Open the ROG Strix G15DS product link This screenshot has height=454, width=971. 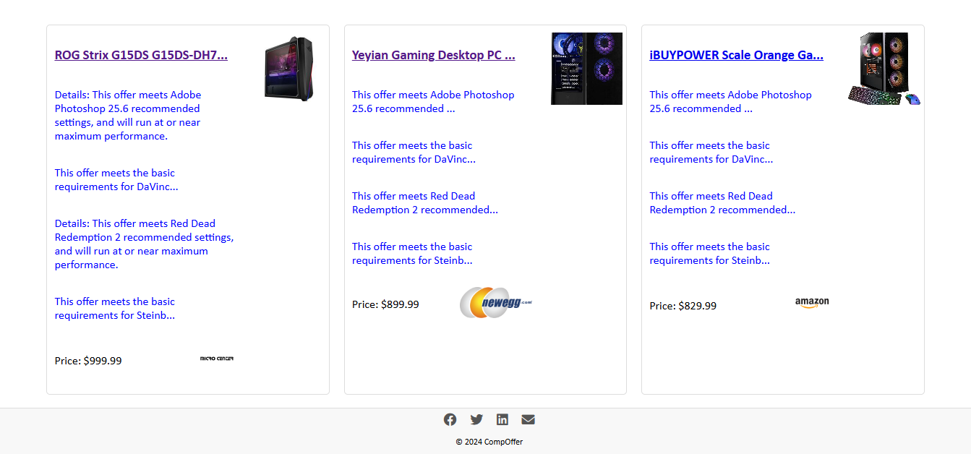pyautogui.click(x=141, y=55)
